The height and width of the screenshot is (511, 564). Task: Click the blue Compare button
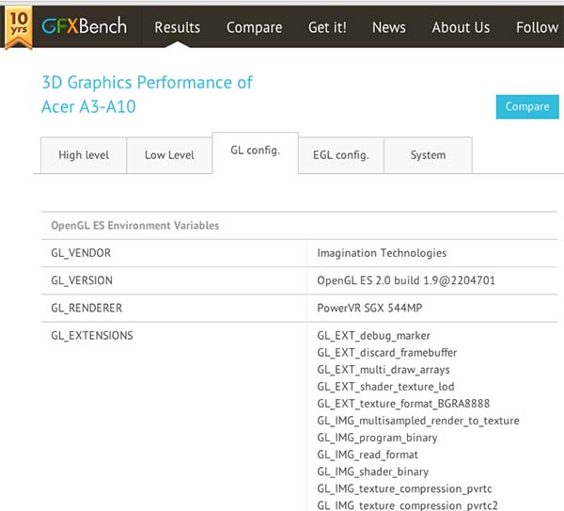527,106
